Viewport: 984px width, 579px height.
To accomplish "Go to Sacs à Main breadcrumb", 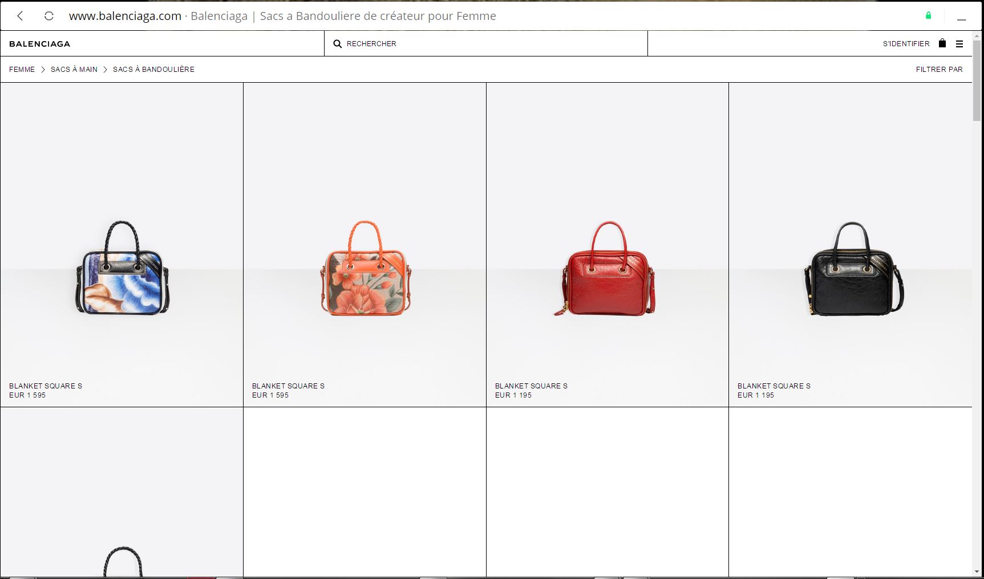I will (x=74, y=70).
